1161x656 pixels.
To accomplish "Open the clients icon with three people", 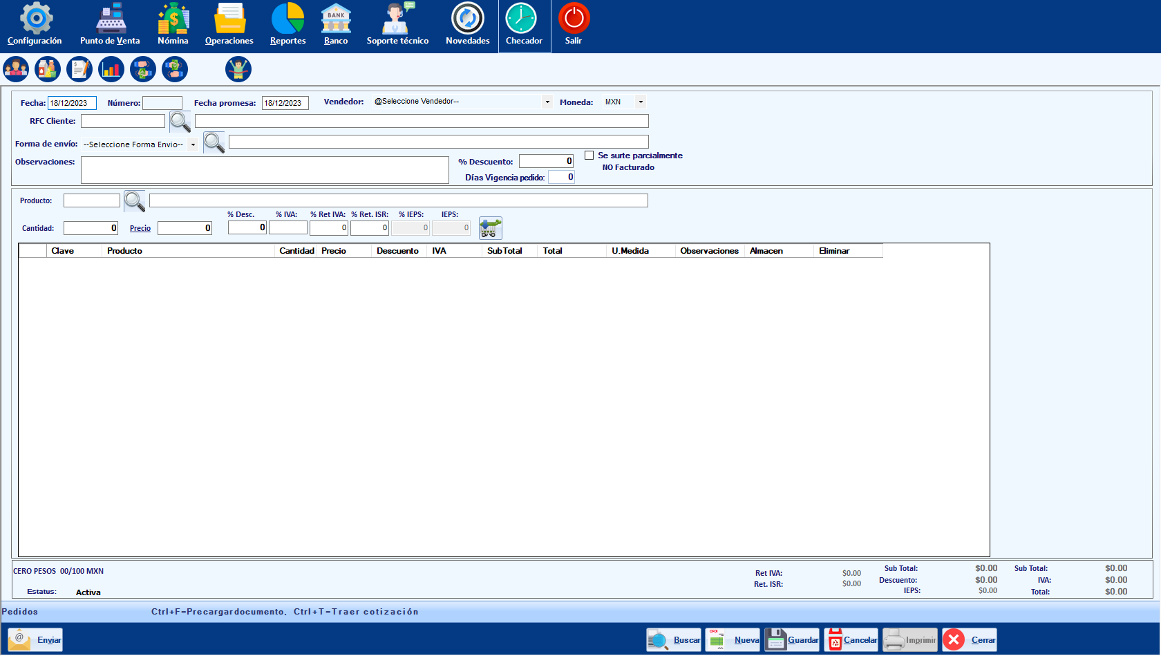I will [x=16, y=69].
